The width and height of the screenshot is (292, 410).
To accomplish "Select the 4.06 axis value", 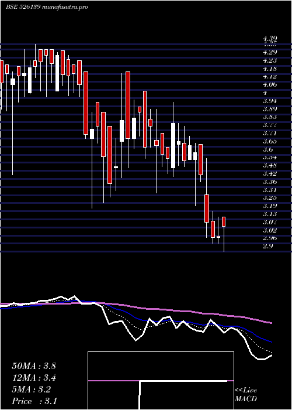I will 270,85.
